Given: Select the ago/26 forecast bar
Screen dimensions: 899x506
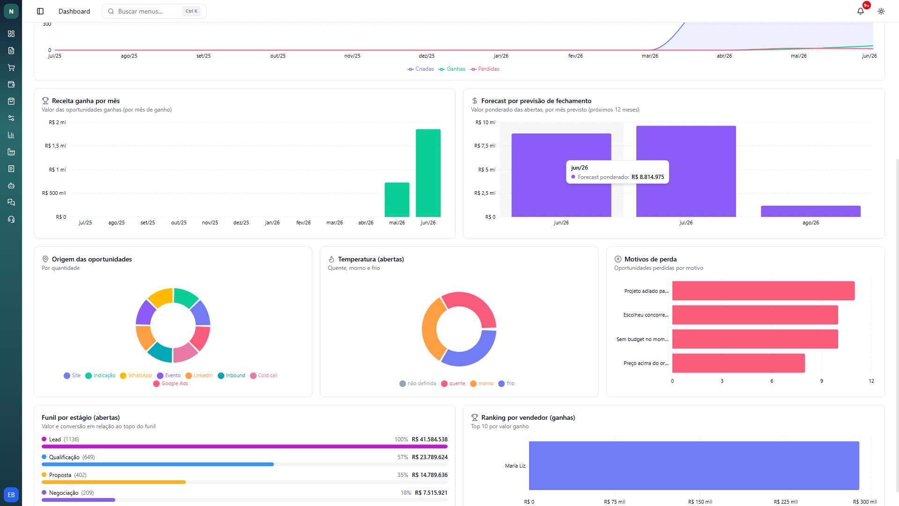Looking at the screenshot, I should (x=811, y=211).
